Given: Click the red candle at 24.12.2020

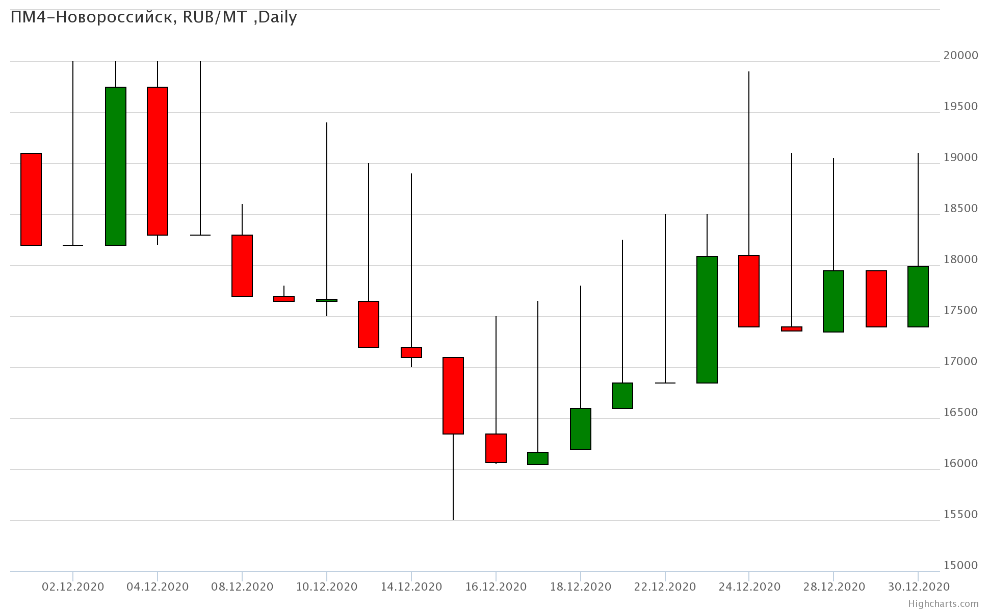Looking at the screenshot, I should [x=749, y=291].
